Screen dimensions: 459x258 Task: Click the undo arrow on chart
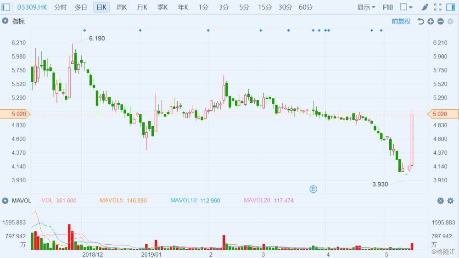[420, 21]
